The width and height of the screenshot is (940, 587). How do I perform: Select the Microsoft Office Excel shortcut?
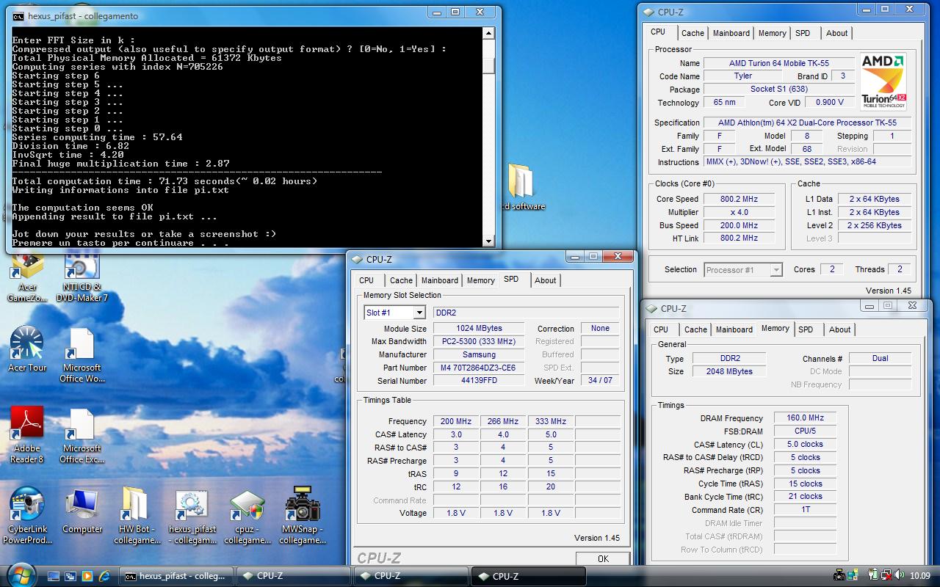(82, 435)
